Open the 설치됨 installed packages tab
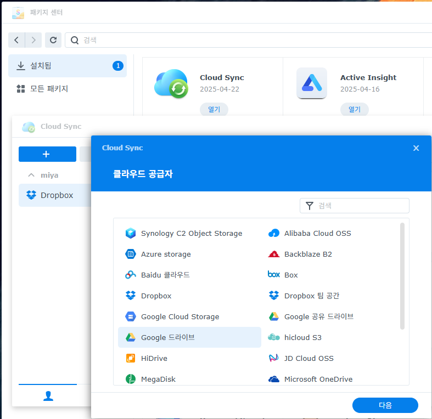The height and width of the screenshot is (419, 432). (68, 66)
